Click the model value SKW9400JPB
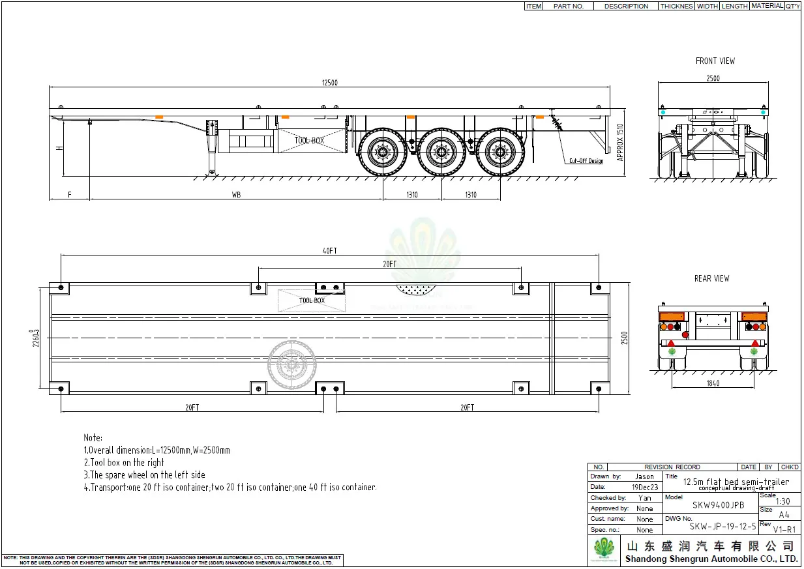The width and height of the screenshot is (804, 569). tap(711, 504)
